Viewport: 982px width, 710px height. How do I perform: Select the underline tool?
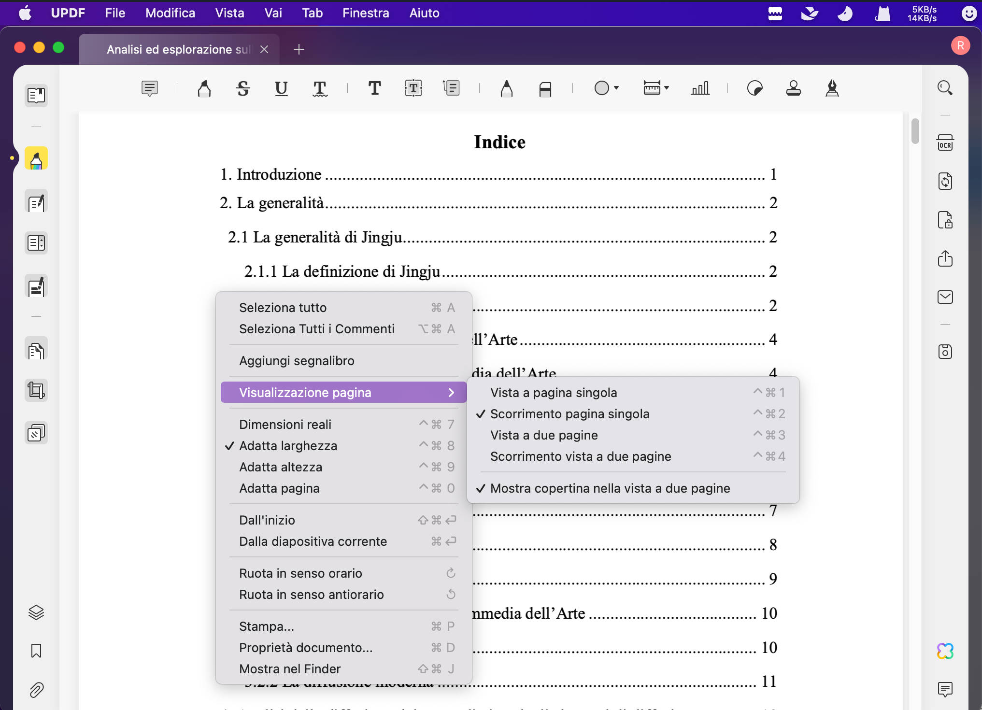point(281,88)
